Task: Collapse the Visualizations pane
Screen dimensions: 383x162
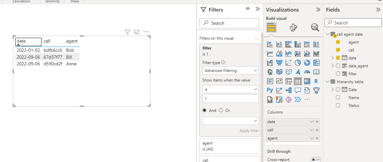Action: click(x=318, y=10)
